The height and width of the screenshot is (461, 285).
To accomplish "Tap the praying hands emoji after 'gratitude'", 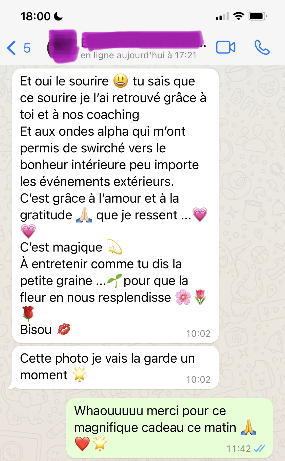I will (x=84, y=215).
